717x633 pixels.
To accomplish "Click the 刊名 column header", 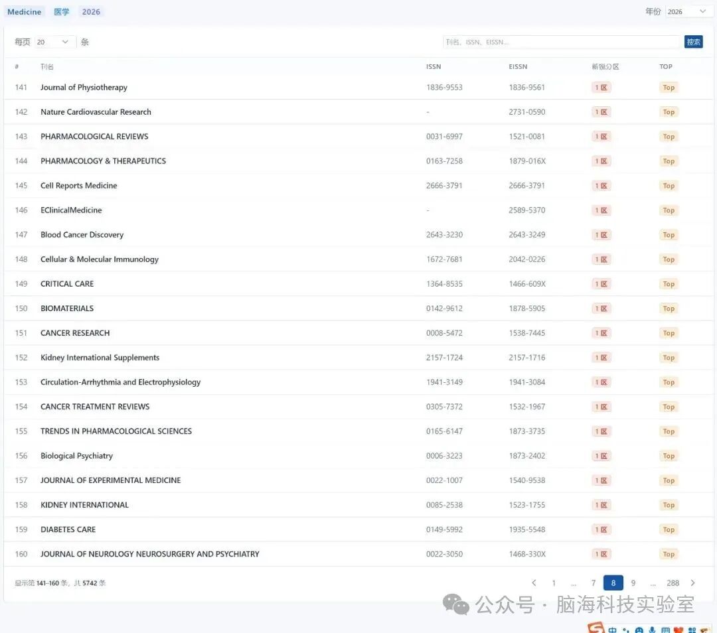I will point(46,67).
